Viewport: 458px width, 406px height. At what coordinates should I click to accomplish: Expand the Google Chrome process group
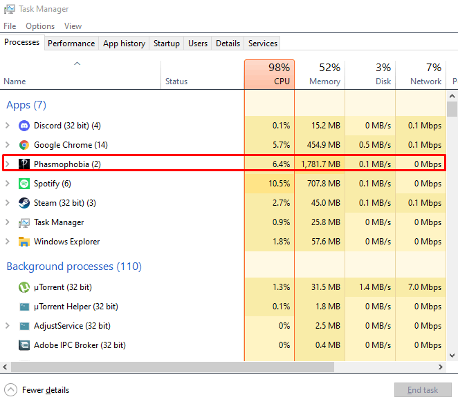click(8, 145)
